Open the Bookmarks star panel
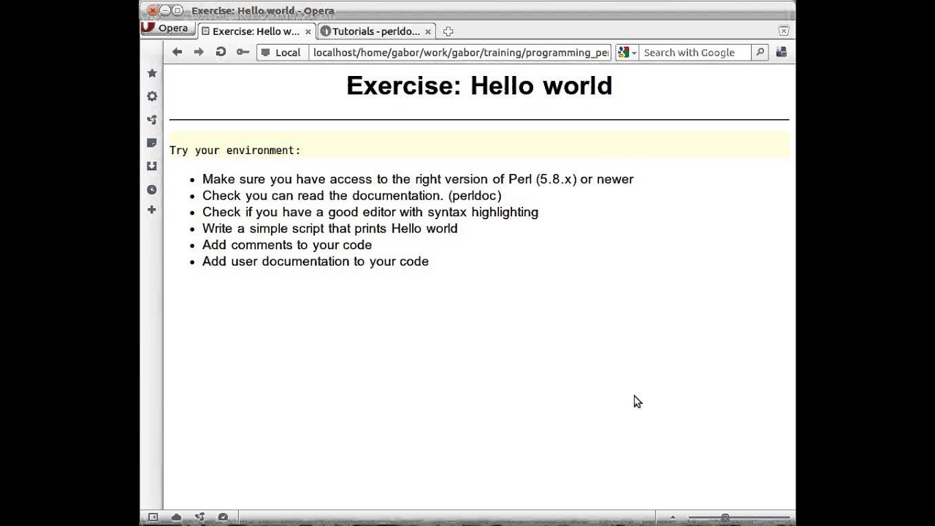 [x=152, y=73]
